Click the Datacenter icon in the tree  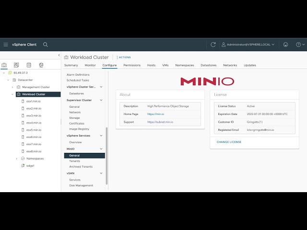pos(14,80)
